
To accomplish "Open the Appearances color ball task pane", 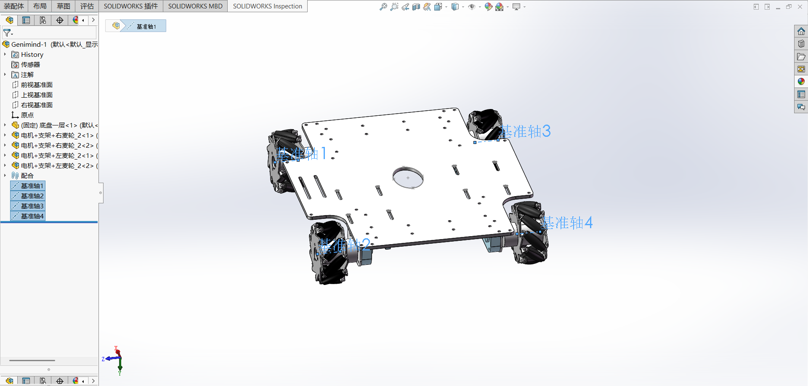I will click(801, 82).
